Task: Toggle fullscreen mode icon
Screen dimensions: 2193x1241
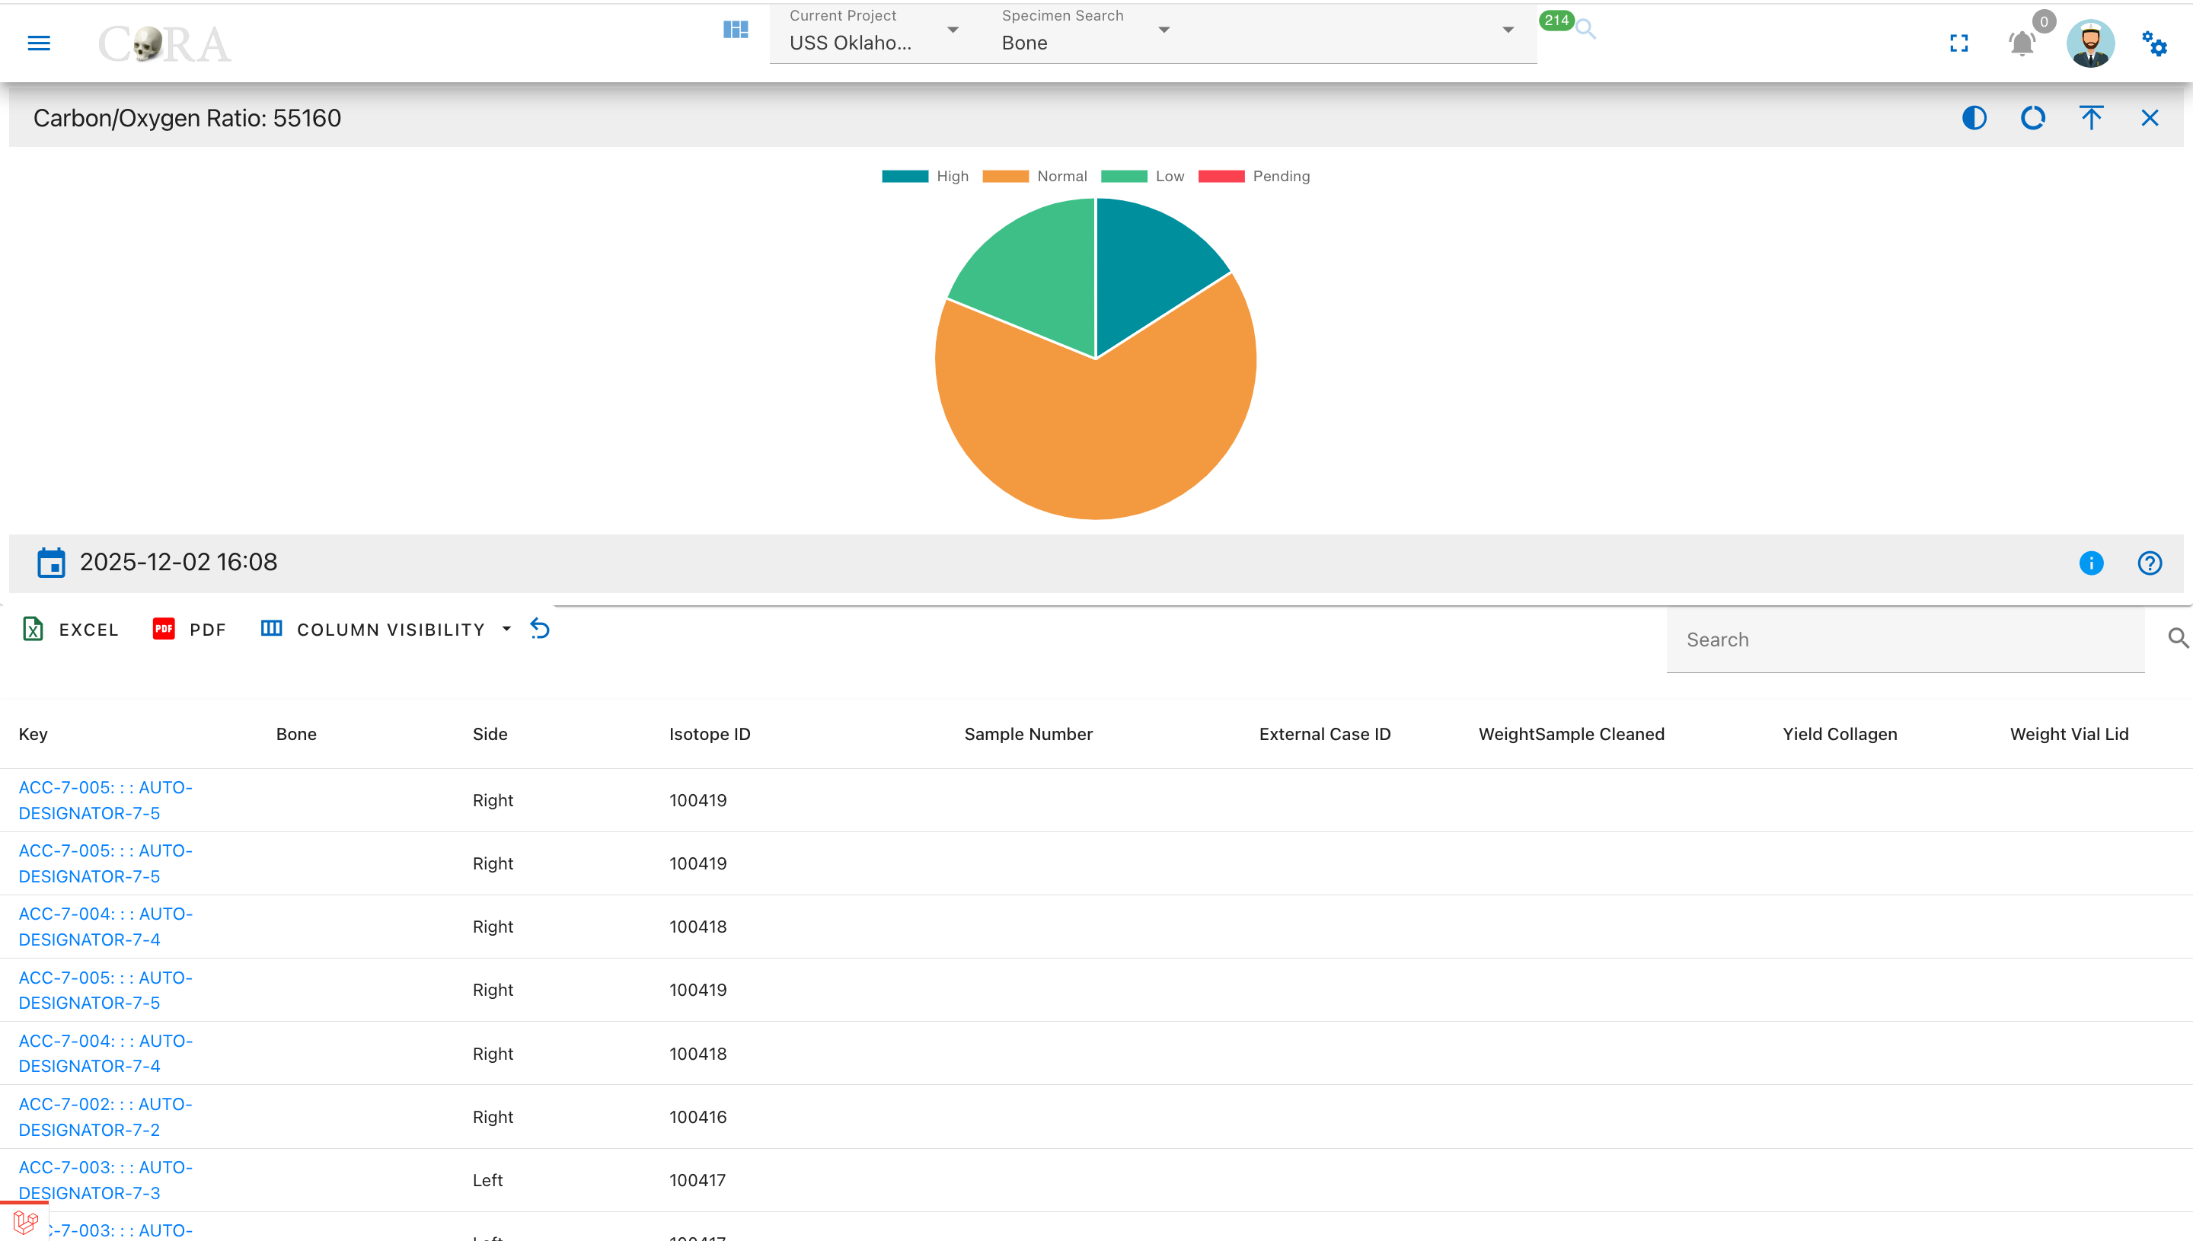Action: click(1958, 43)
